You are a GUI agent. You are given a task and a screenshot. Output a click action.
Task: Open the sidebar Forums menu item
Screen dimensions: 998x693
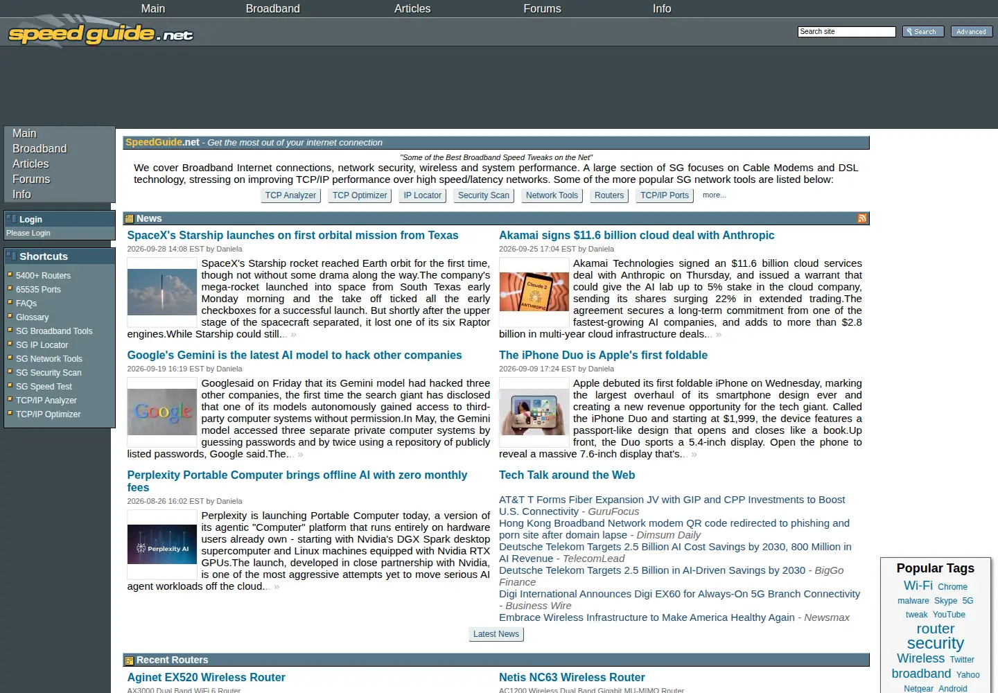coord(31,179)
